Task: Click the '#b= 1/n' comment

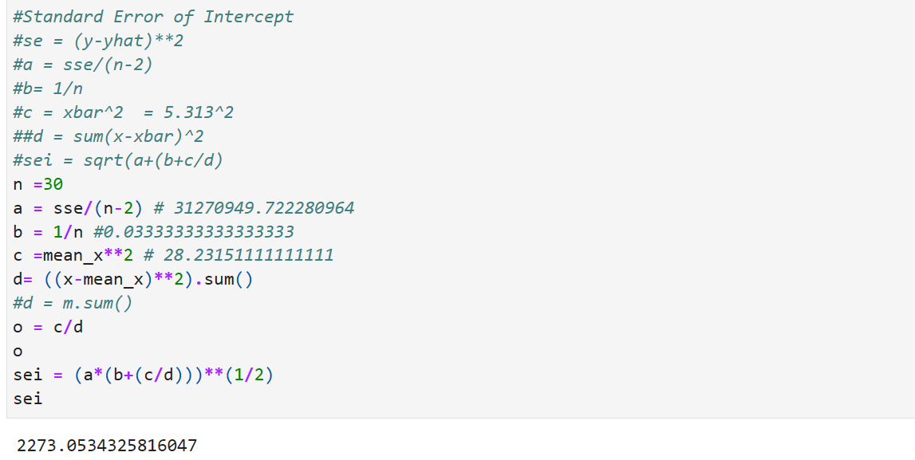Action: (x=48, y=88)
